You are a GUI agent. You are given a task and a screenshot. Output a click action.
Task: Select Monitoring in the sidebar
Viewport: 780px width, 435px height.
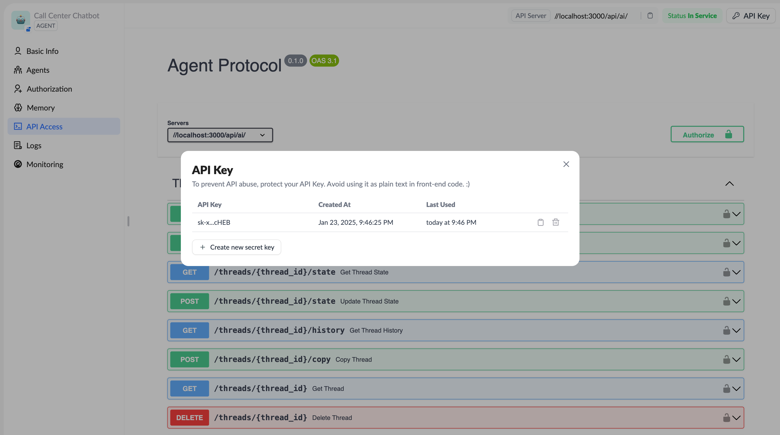(44, 164)
